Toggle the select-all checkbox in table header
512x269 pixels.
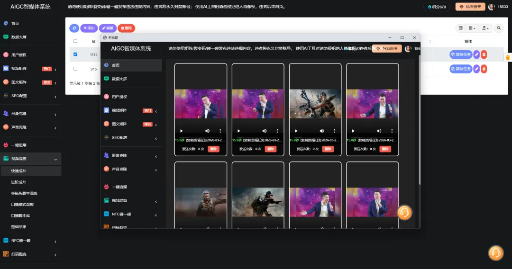(75, 41)
